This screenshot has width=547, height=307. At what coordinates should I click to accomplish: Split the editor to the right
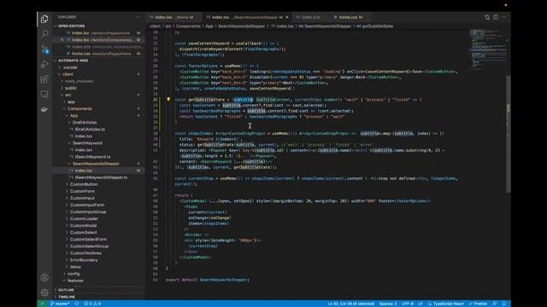pos(496,17)
